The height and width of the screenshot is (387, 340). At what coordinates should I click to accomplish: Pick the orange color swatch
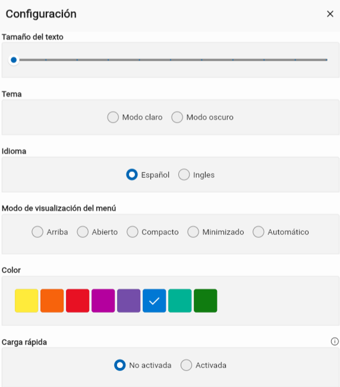pos(52,301)
